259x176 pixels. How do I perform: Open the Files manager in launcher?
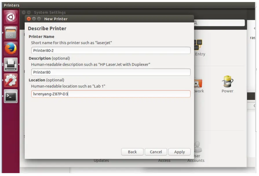click(x=11, y=33)
